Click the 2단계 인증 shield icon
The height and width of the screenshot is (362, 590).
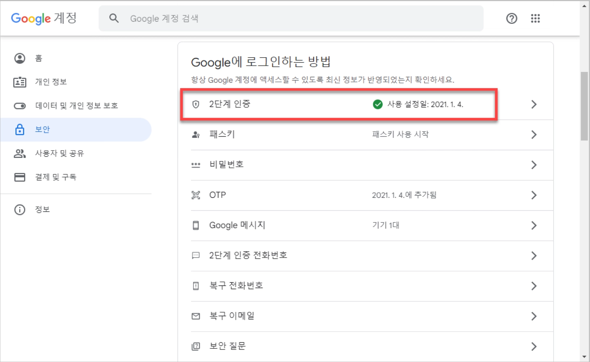pos(196,104)
